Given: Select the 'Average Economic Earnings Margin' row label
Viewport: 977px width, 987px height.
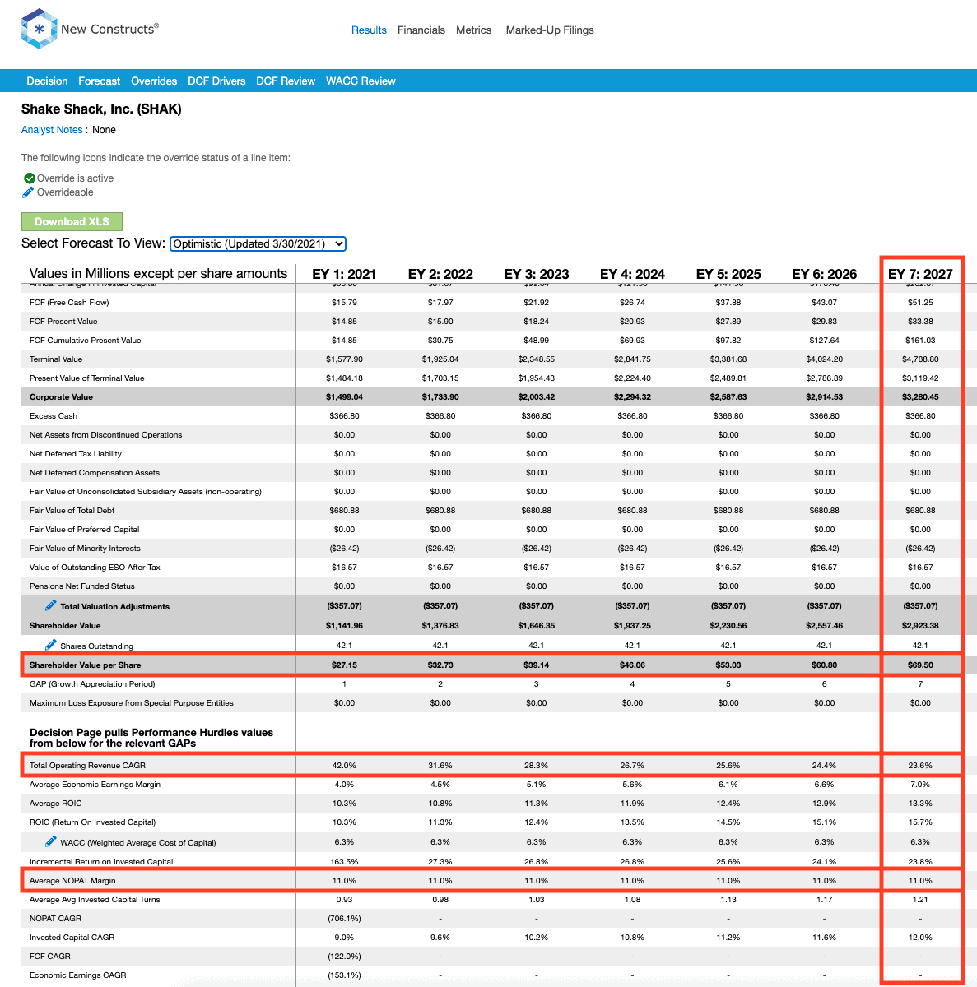Looking at the screenshot, I should coord(95,785).
